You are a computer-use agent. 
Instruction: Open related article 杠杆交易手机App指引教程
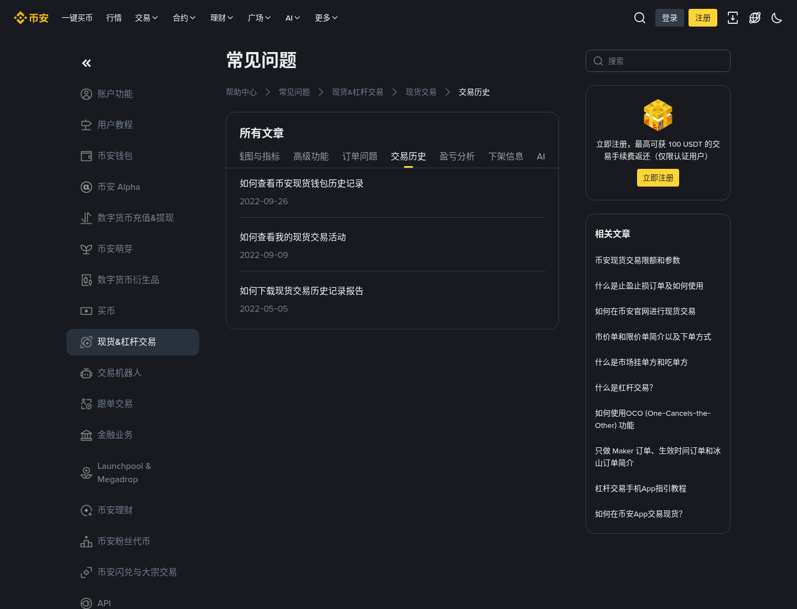tap(641, 488)
